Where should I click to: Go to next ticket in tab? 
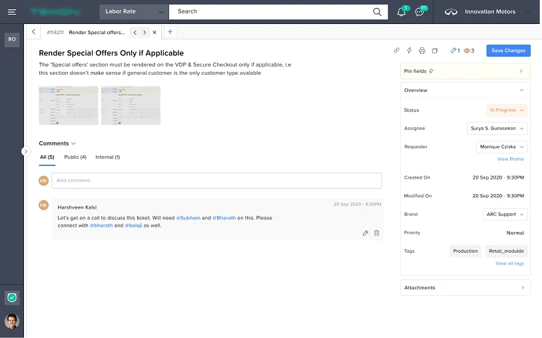144,33
